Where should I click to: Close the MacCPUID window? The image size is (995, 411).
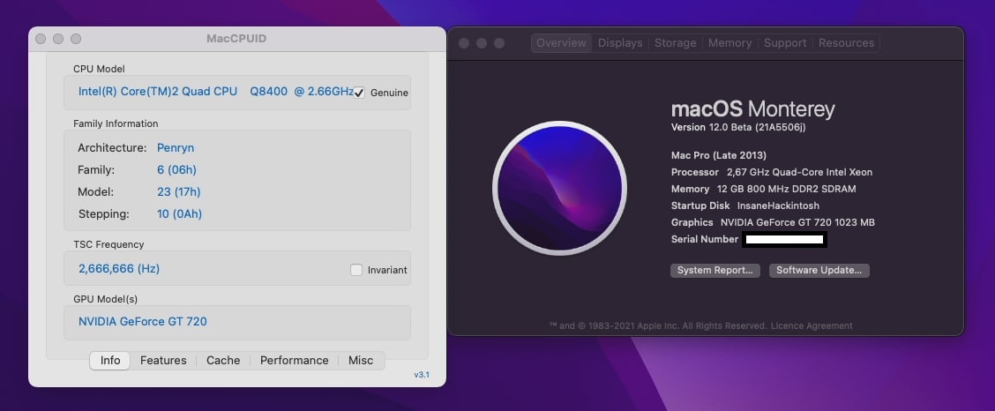pos(41,39)
